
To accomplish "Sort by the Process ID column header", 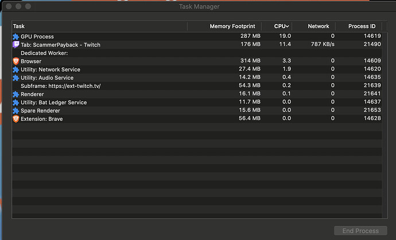I will click(x=362, y=26).
